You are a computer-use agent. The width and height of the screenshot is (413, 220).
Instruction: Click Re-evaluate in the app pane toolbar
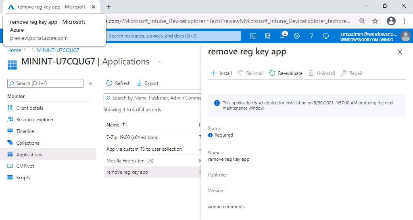point(286,73)
